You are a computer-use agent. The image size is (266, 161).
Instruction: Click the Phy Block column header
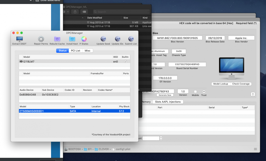[x=124, y=106]
